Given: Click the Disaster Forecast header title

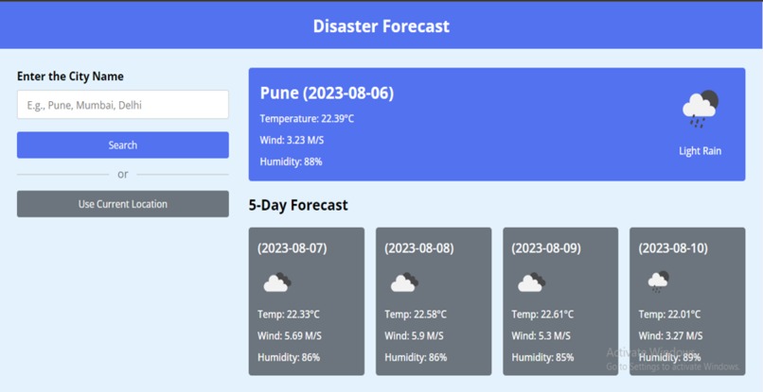Looking at the screenshot, I should (x=381, y=26).
